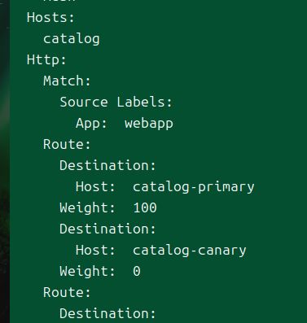Click the second 'Destination:' line
The height and width of the screenshot is (323, 307).
tap(107, 229)
